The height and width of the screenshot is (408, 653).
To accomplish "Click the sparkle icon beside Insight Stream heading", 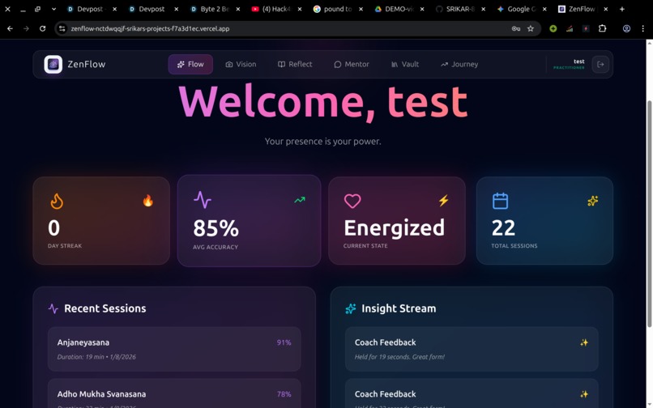I will 351,308.
